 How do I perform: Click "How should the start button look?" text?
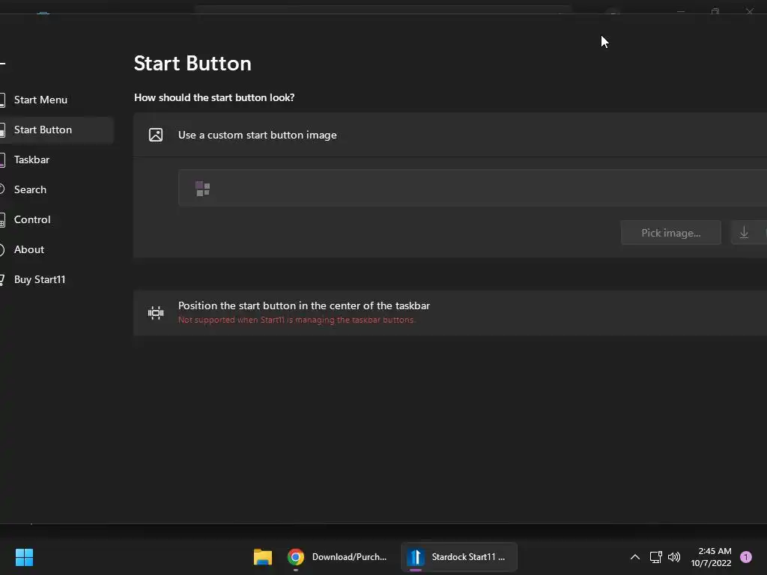214,97
